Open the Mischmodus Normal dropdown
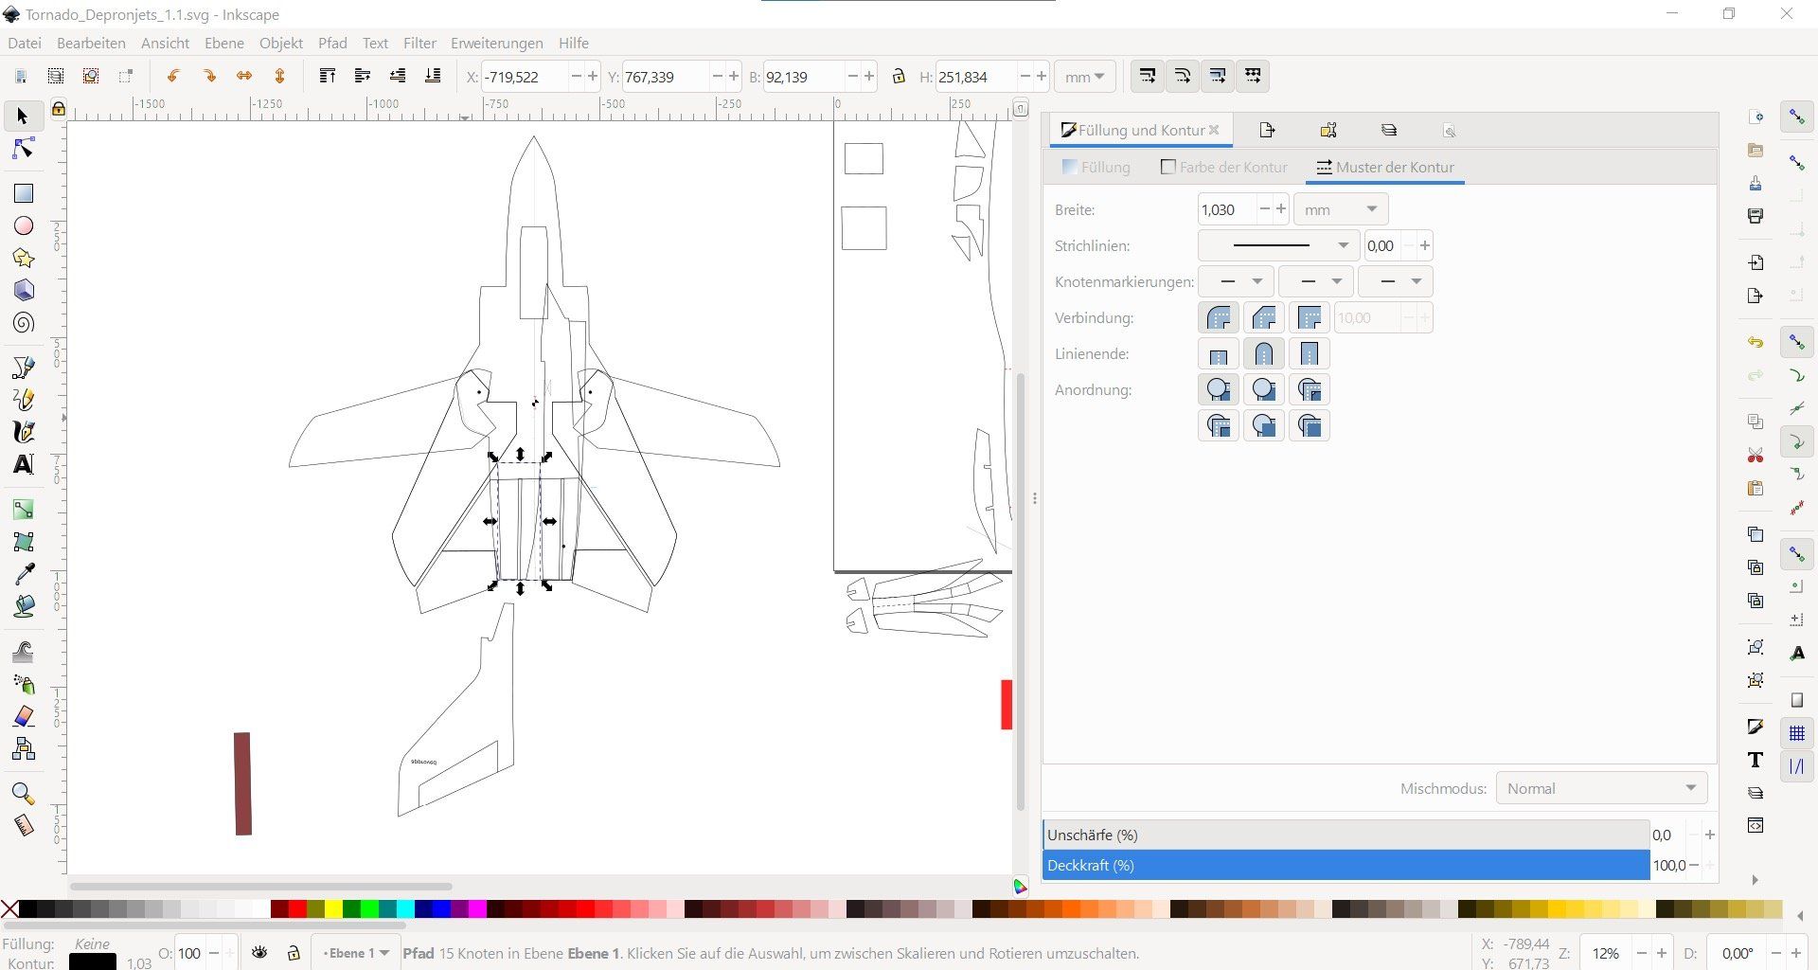The height and width of the screenshot is (970, 1818). (x=1601, y=788)
